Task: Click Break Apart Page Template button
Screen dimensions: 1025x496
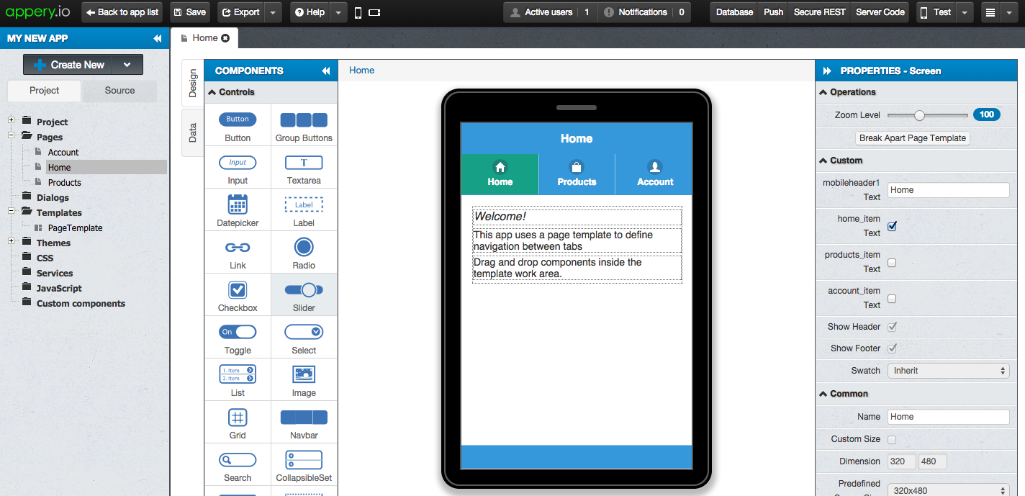Action: click(913, 138)
